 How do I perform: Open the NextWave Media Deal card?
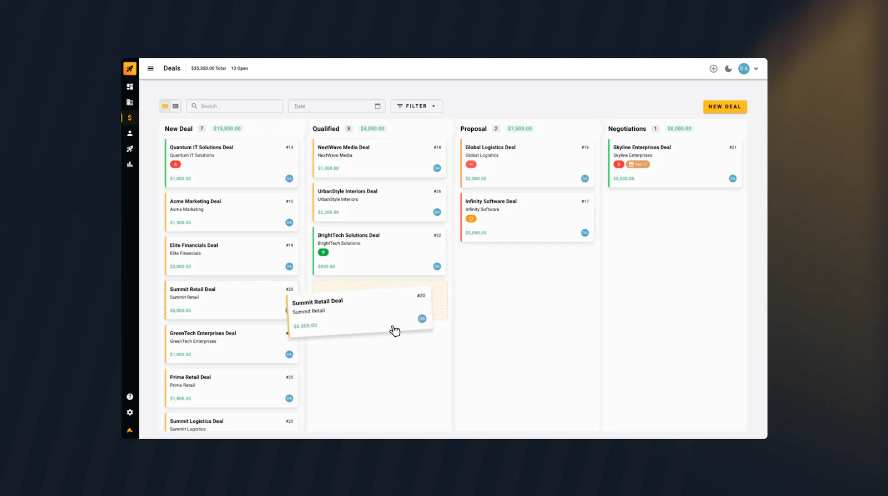tap(379, 158)
